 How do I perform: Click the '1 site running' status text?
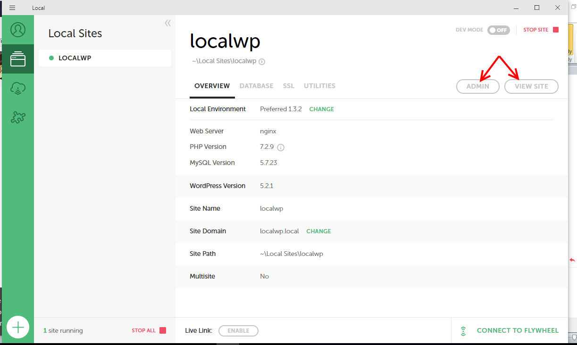pos(63,331)
